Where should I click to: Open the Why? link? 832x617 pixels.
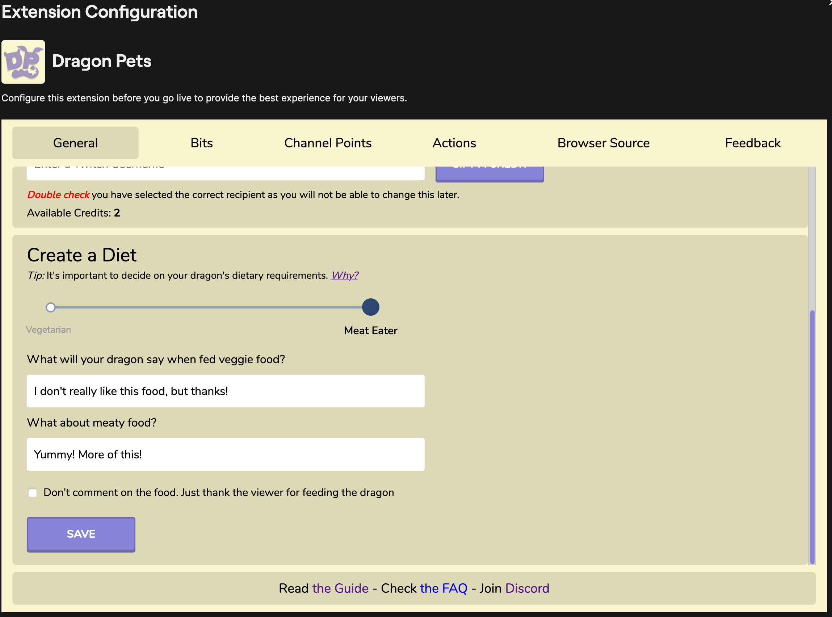[x=344, y=275]
